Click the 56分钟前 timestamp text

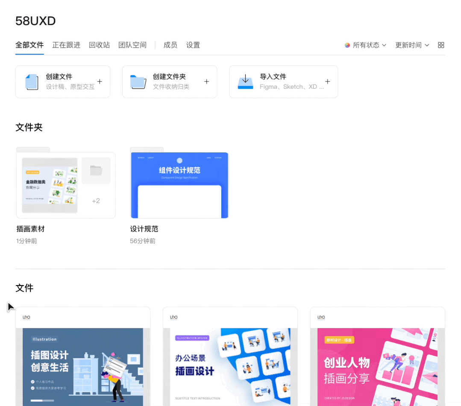point(143,241)
